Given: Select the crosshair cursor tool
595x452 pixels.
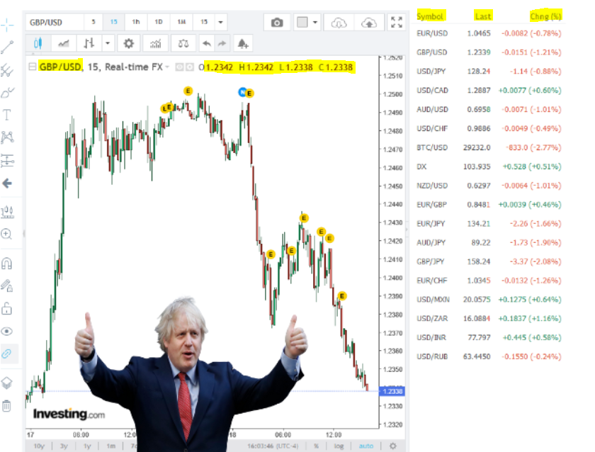Looking at the screenshot, I should tap(7, 25).
